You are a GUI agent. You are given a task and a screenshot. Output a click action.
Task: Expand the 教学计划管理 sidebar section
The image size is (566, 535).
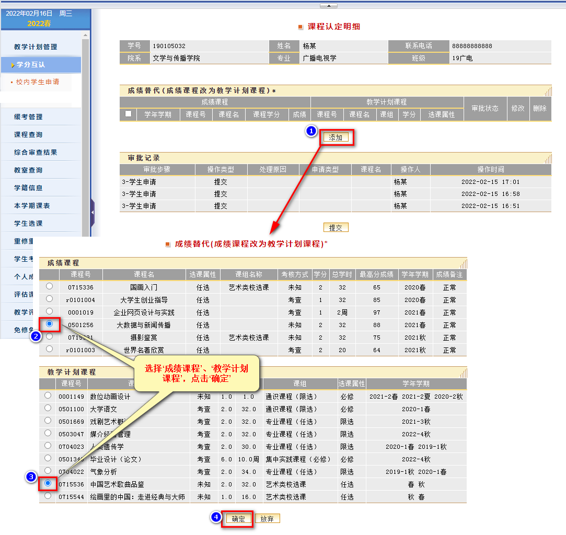click(x=36, y=47)
